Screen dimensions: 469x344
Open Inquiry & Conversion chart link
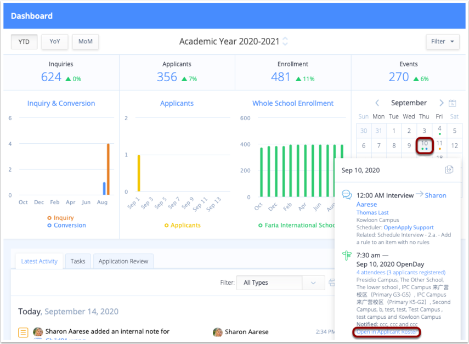(61, 103)
